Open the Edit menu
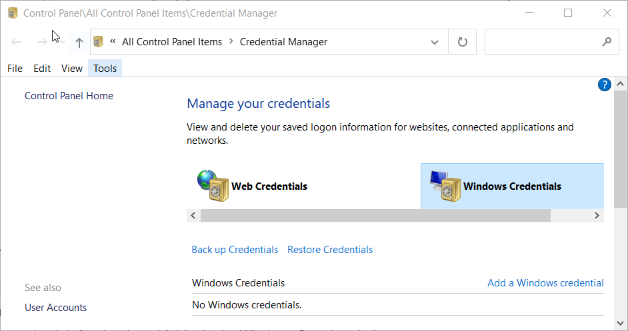628x331 pixels. coord(42,69)
